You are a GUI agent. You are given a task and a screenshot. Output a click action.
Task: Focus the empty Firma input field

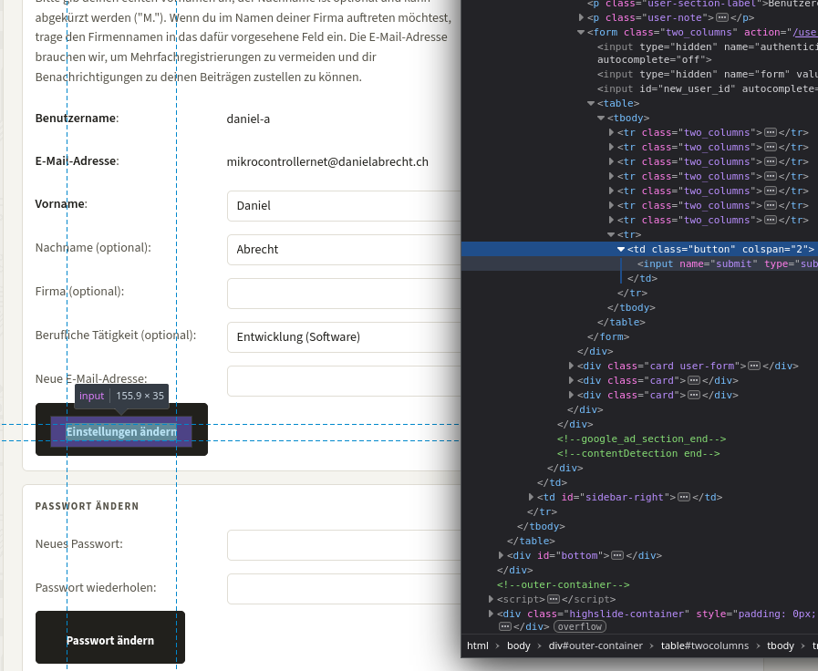(x=344, y=294)
